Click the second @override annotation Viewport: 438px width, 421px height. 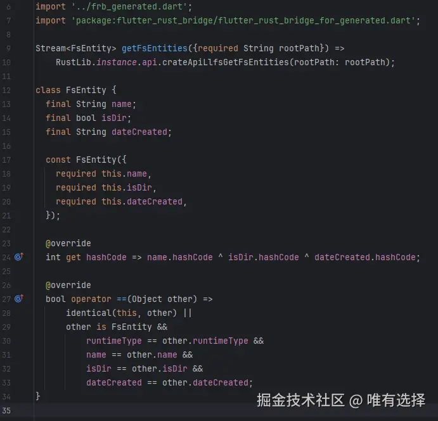(68, 285)
